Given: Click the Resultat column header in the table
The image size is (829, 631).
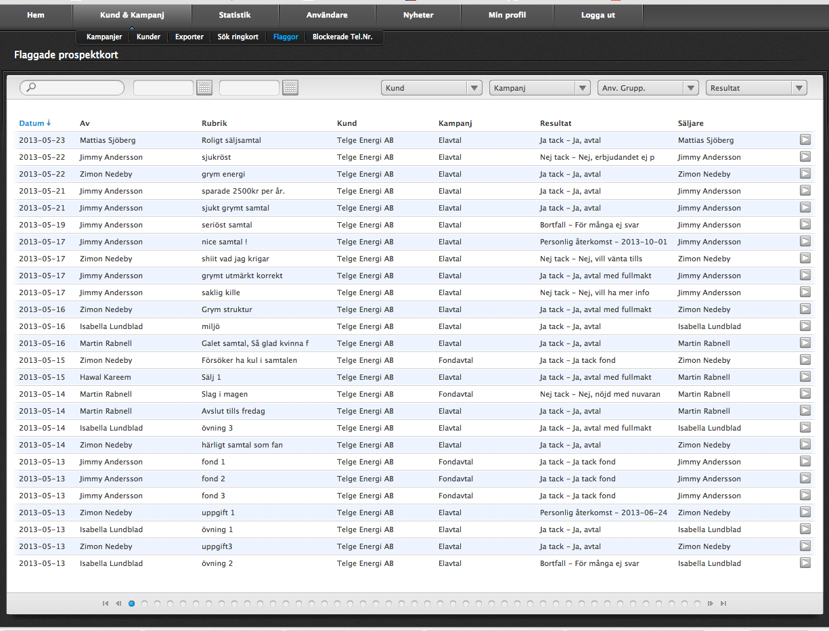Looking at the screenshot, I should (556, 123).
